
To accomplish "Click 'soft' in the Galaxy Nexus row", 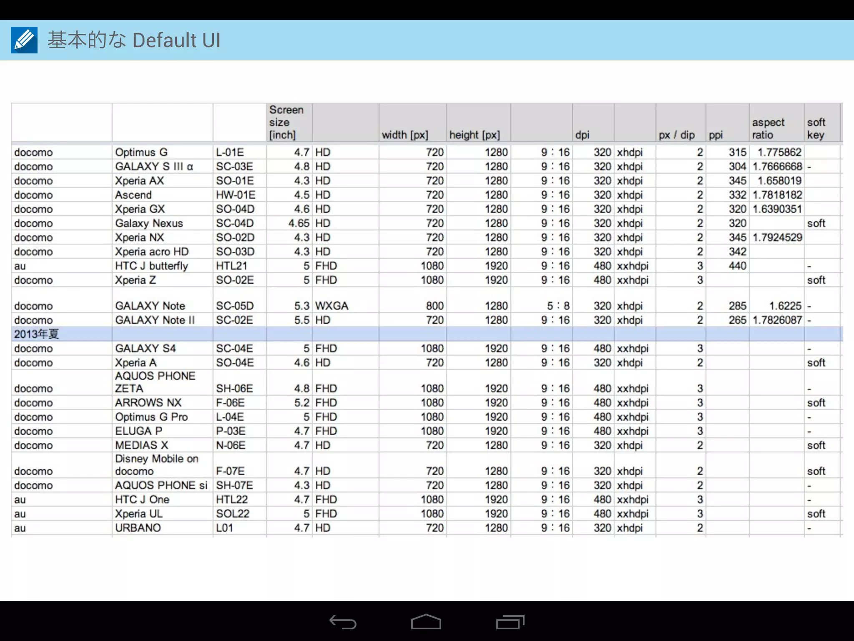I will (x=816, y=223).
